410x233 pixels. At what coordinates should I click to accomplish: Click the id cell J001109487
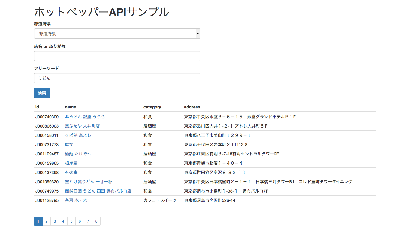pos(47,154)
